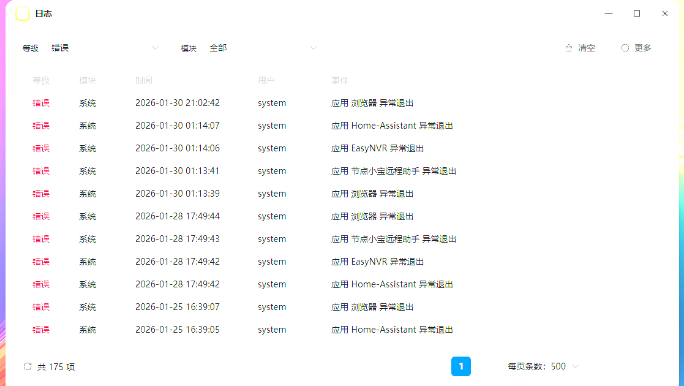Screen dimensions: 684x386
Task: Open the 浏览器 link in the newest entry
Action: click(366, 102)
